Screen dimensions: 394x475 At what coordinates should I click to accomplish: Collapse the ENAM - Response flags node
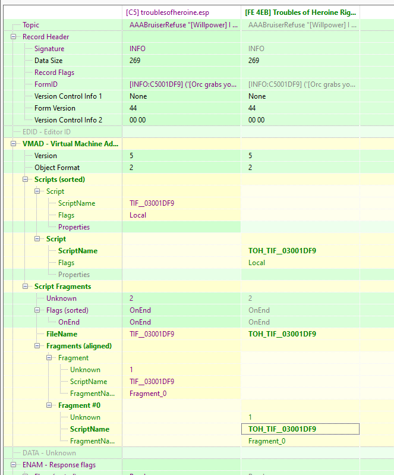tap(13, 465)
